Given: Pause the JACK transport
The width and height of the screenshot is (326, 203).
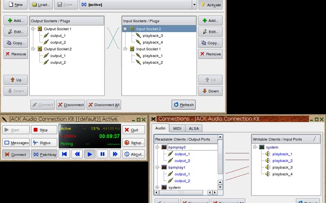Looking at the screenshot, I should point(103,154).
